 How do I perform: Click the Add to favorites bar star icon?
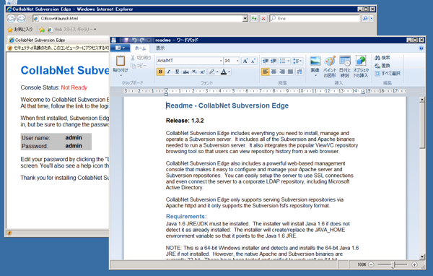coord(42,30)
